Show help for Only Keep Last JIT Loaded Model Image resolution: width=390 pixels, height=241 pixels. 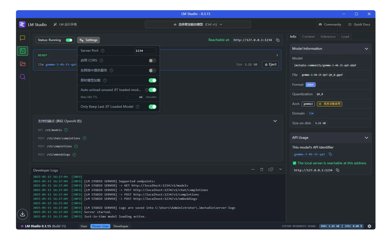(x=138, y=107)
